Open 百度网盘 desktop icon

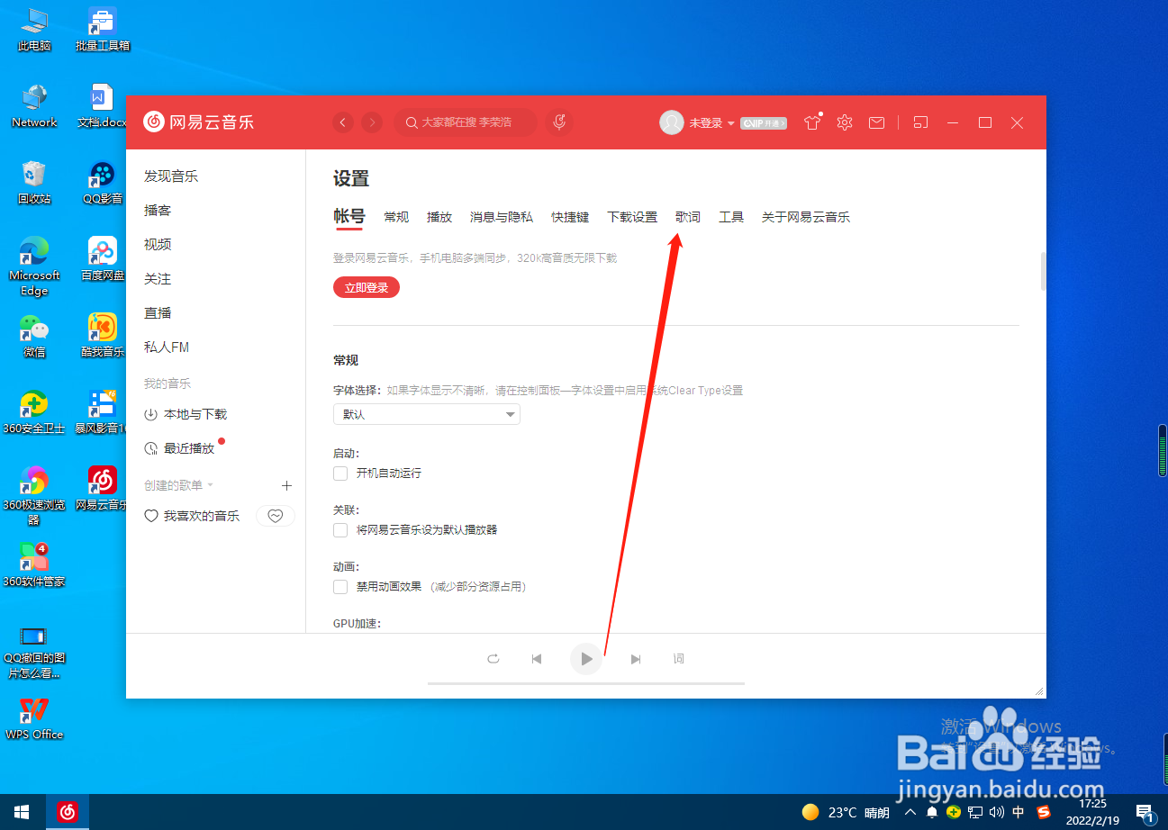click(103, 258)
